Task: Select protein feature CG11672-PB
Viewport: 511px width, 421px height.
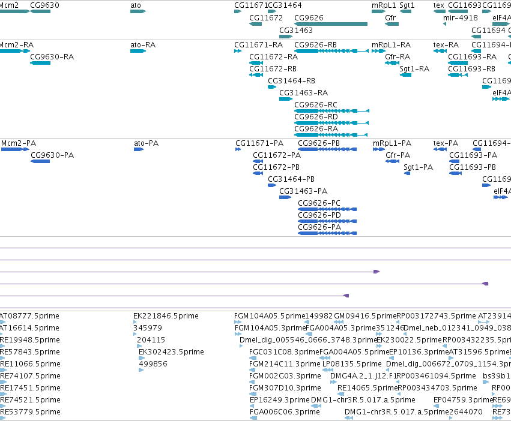Action: pyautogui.click(x=258, y=173)
